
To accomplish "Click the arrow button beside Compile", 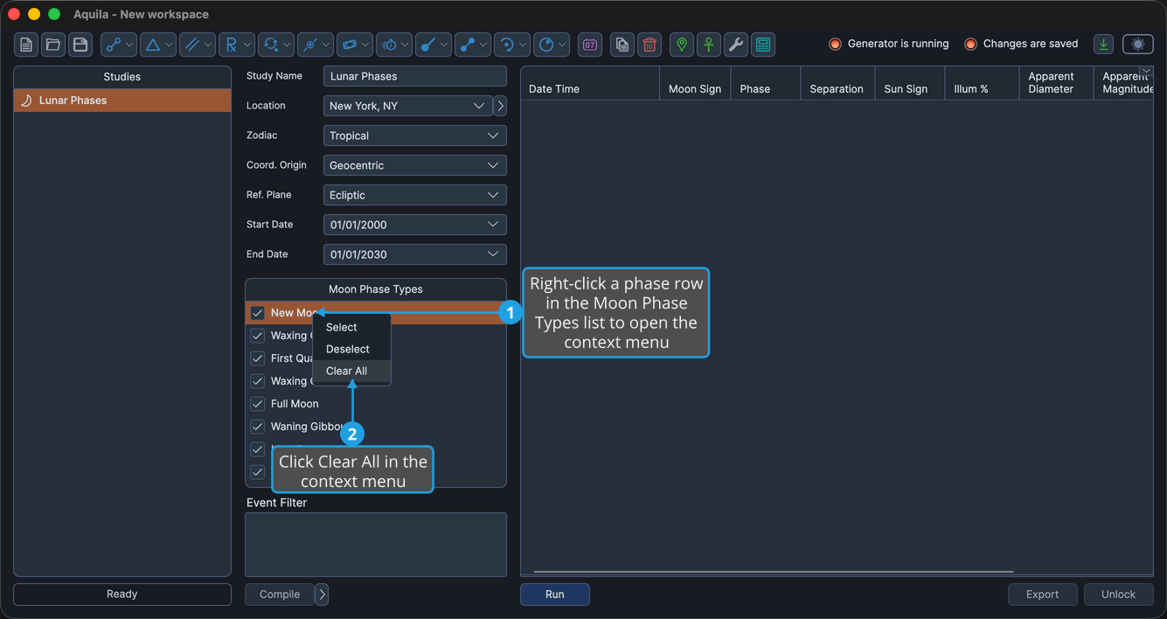I will [x=322, y=595].
